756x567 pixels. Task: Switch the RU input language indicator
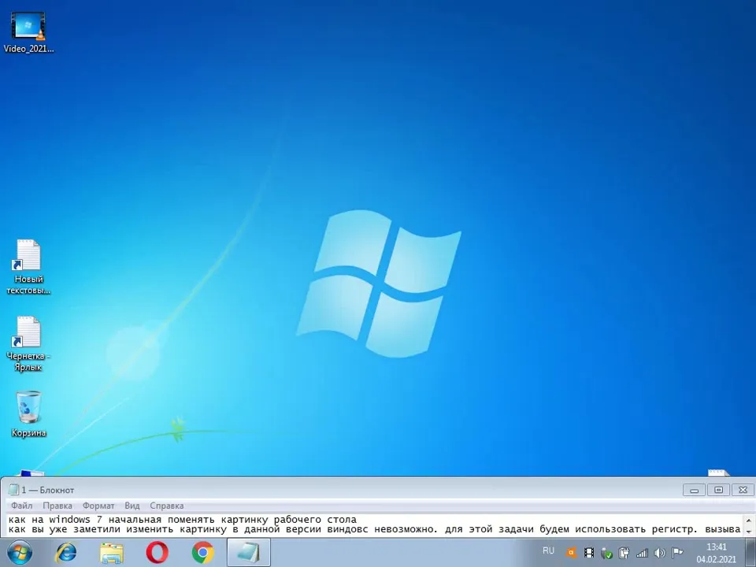548,550
